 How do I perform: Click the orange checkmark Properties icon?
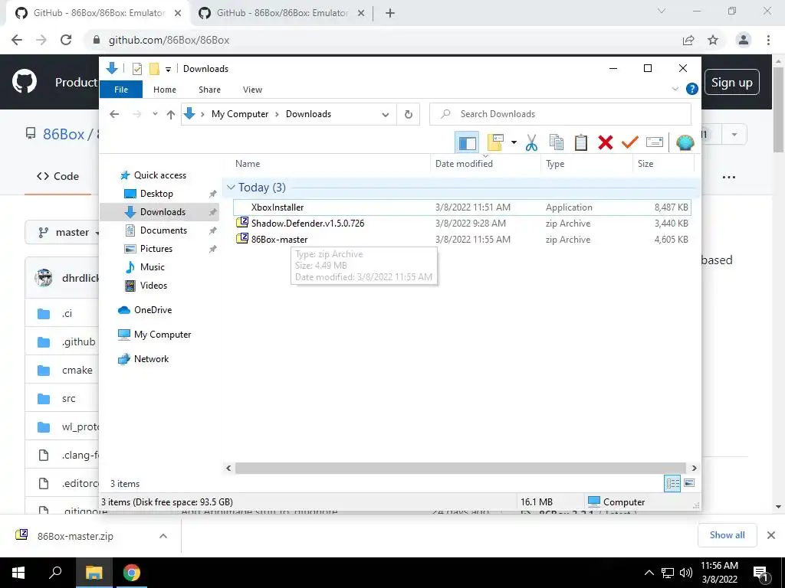[x=630, y=143]
